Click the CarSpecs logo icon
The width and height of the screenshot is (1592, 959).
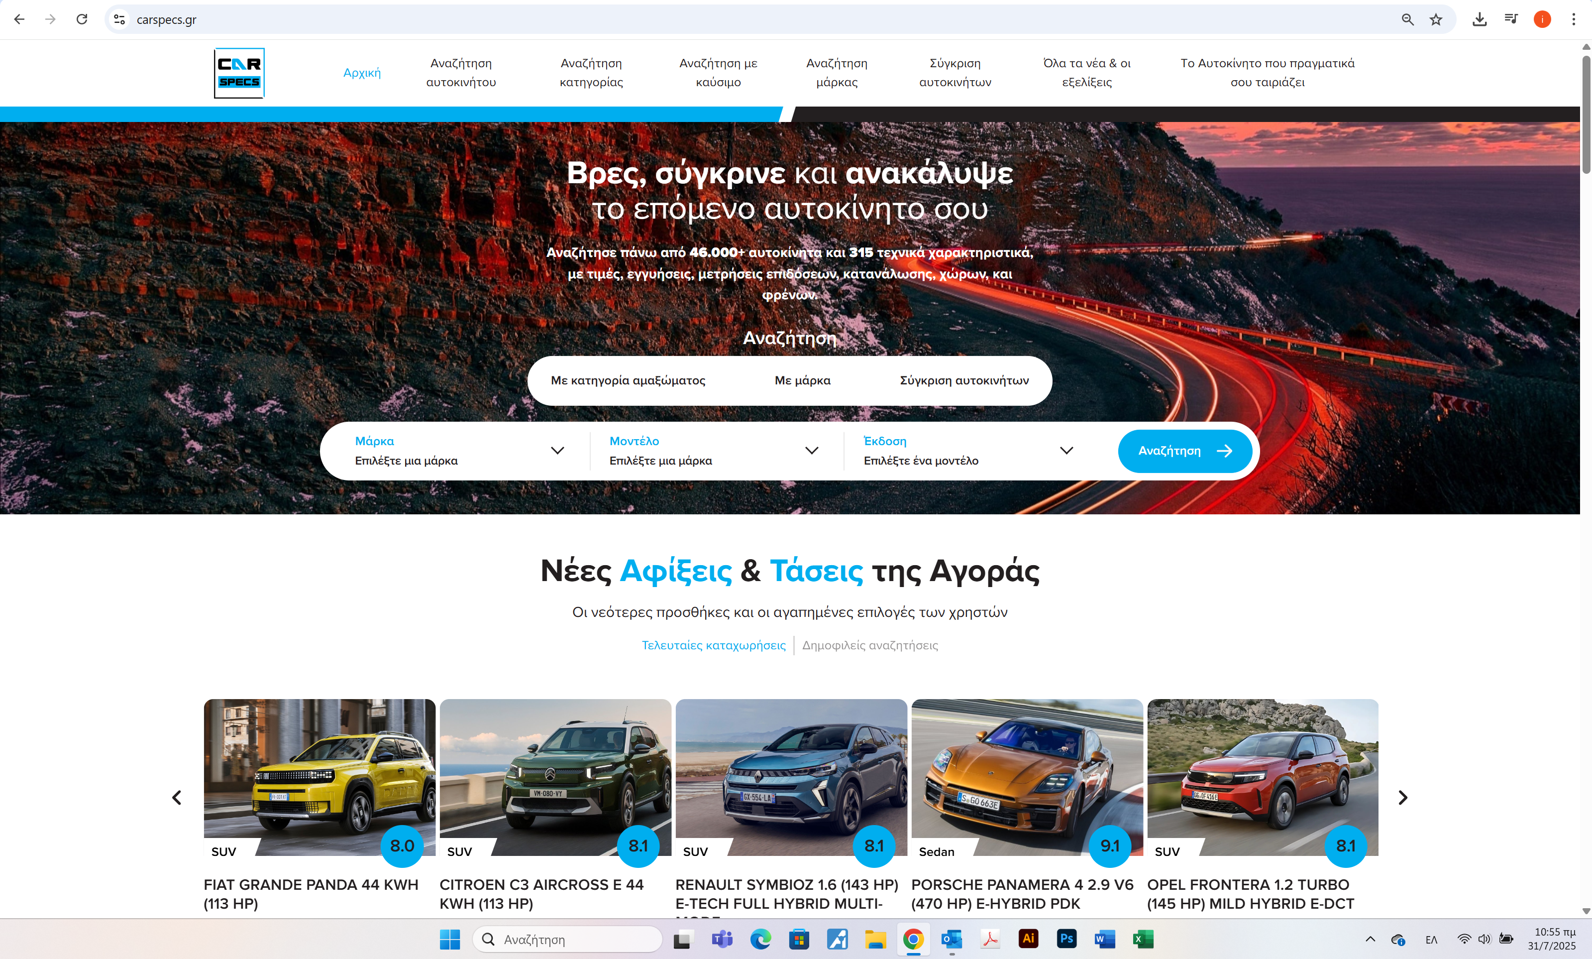tap(239, 73)
